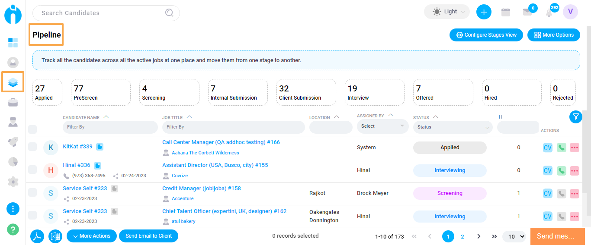Click the Configure Stages View button
Screen dimensions: 591x245
(x=486, y=35)
